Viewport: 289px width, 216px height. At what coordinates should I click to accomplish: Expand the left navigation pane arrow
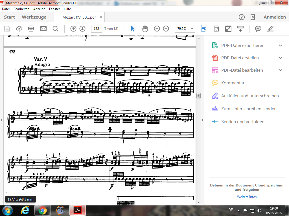coord(2,120)
